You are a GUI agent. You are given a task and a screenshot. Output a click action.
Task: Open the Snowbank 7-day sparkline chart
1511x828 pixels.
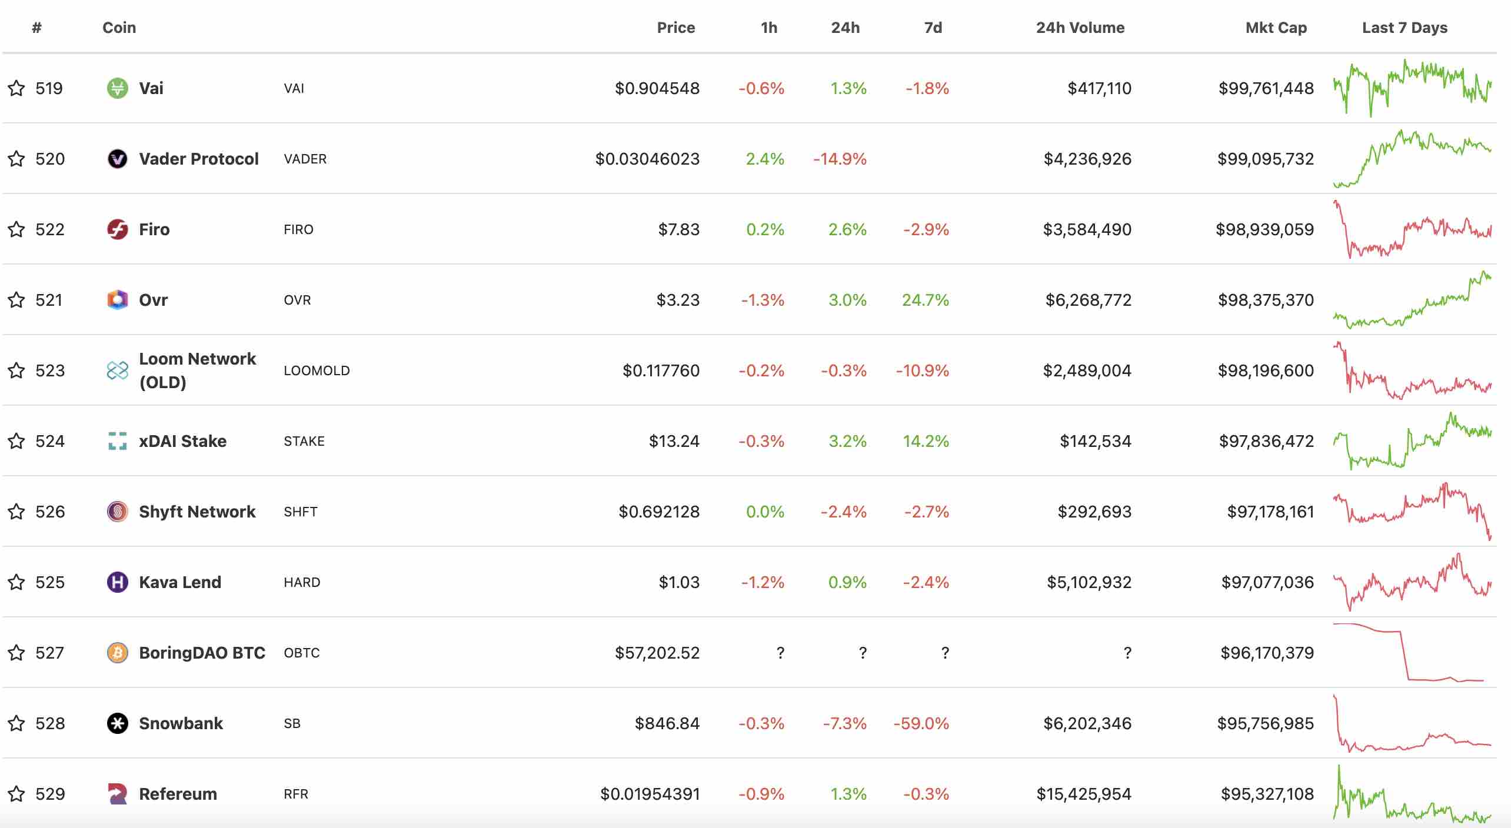click(1412, 723)
